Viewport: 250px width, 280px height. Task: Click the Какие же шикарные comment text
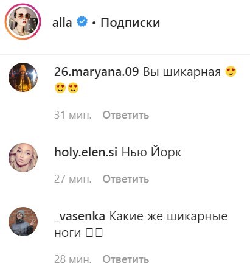click(x=168, y=217)
